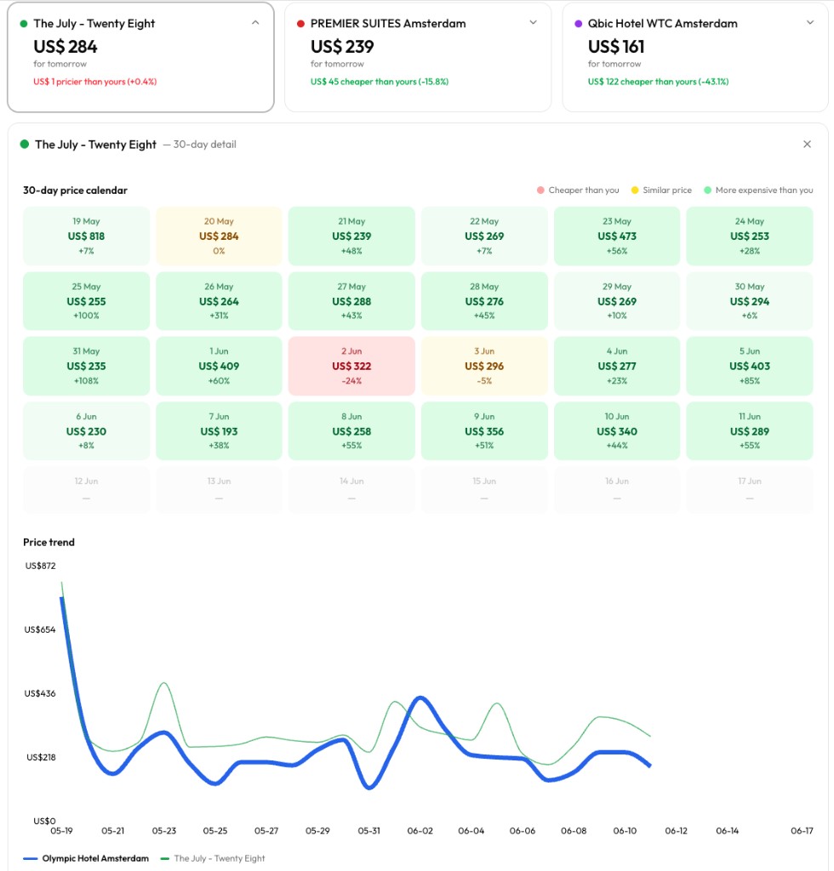Choose the 25 May US$ 255 cell

pos(86,301)
